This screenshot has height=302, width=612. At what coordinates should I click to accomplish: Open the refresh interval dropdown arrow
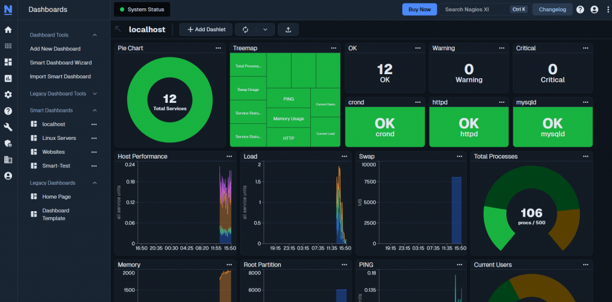265,29
